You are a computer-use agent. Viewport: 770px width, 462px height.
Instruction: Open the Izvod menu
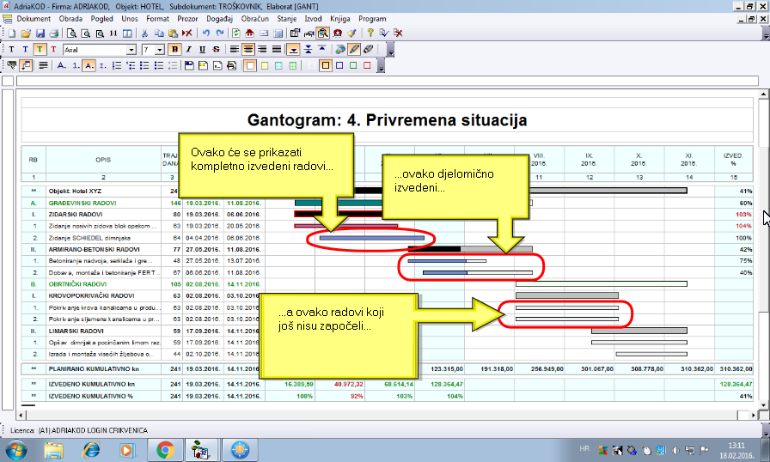click(x=313, y=19)
